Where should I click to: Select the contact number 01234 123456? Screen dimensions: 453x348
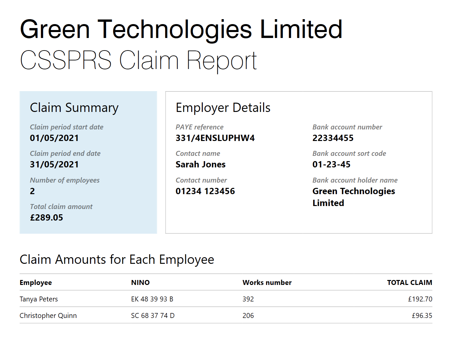tap(205, 191)
